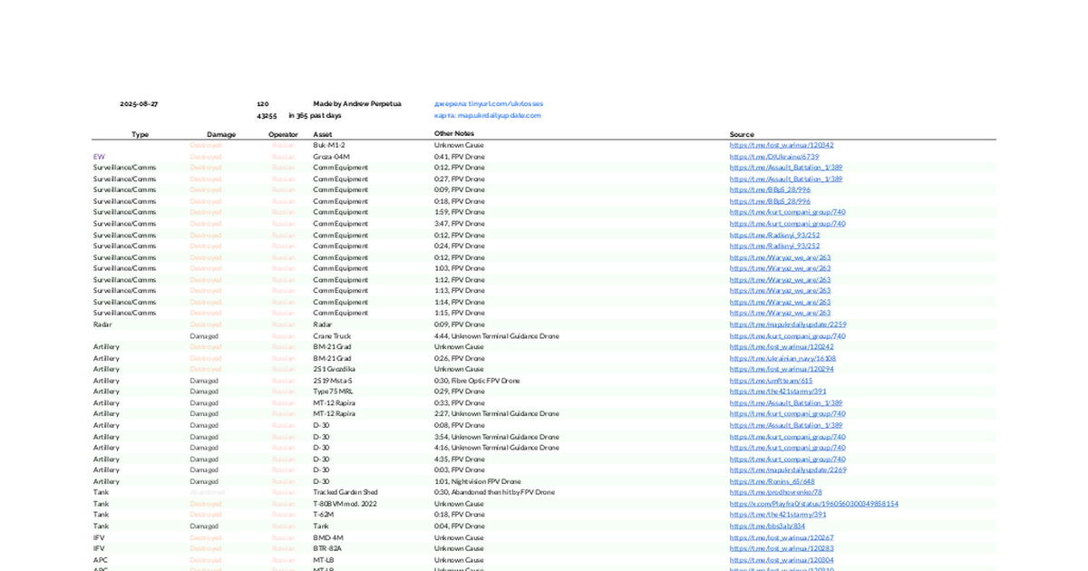The width and height of the screenshot is (1088, 571).
Task: Select the 'in 365 past days' cell
Action: pos(315,115)
